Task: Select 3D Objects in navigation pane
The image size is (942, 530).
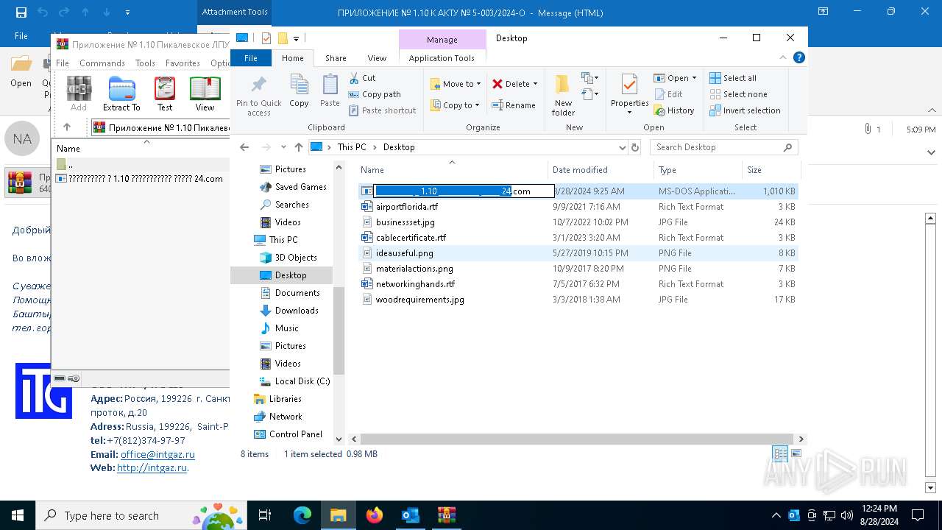Action: (295, 258)
